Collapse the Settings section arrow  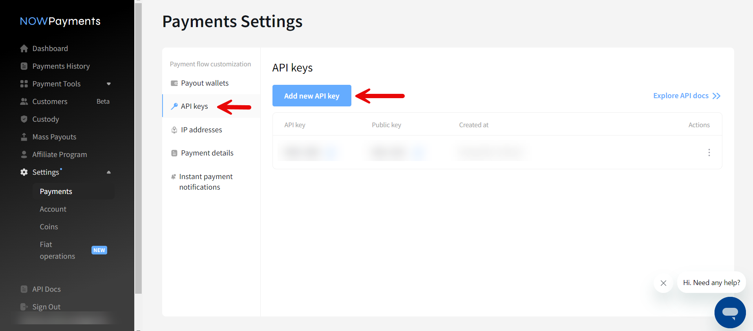coord(109,172)
